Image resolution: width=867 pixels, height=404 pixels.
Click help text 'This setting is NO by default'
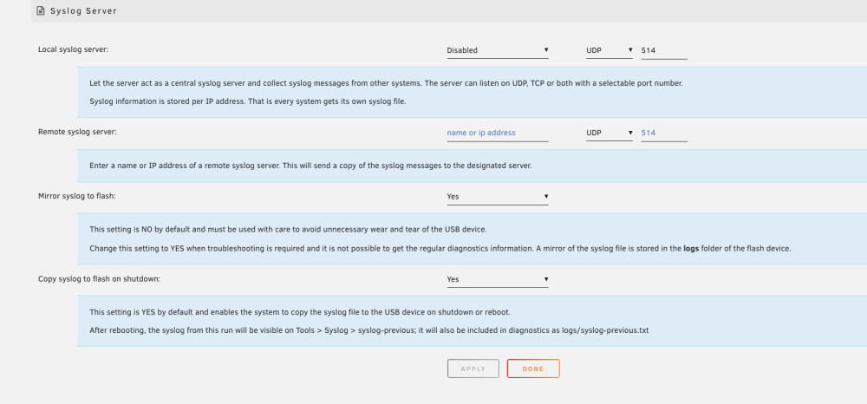(288, 230)
